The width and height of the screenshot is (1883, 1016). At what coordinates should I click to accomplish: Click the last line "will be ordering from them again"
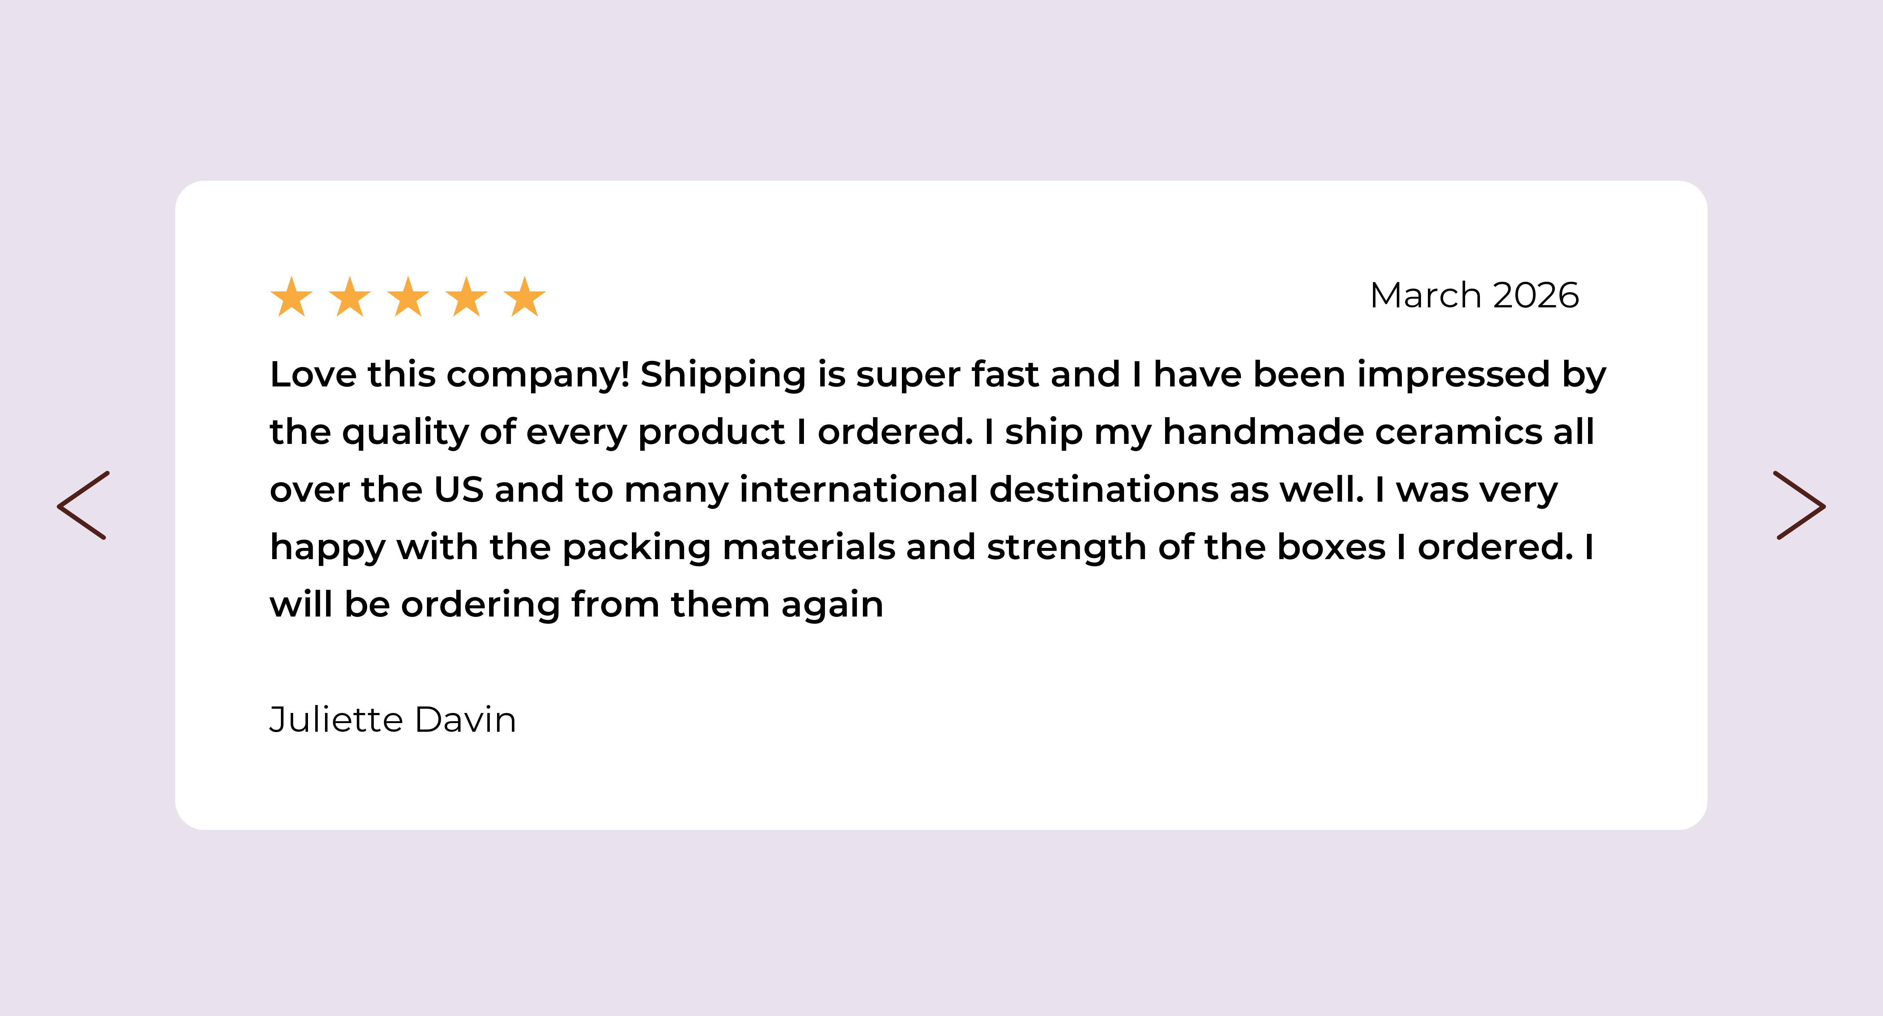pos(576,605)
